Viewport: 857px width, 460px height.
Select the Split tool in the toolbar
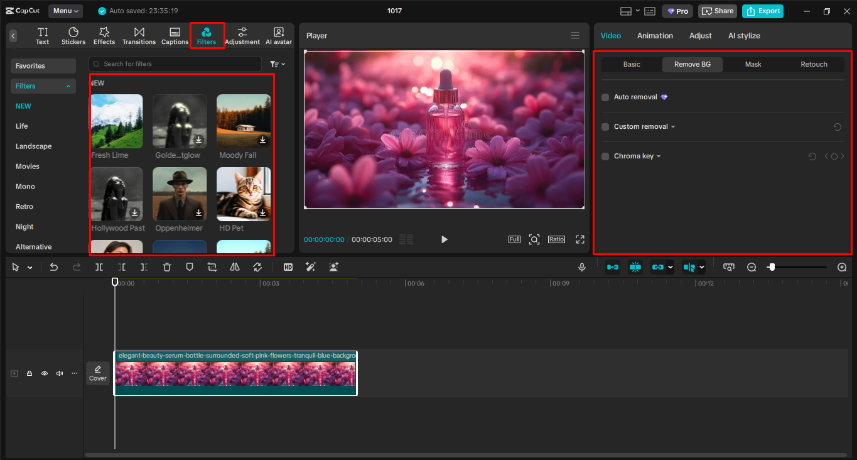click(x=99, y=266)
